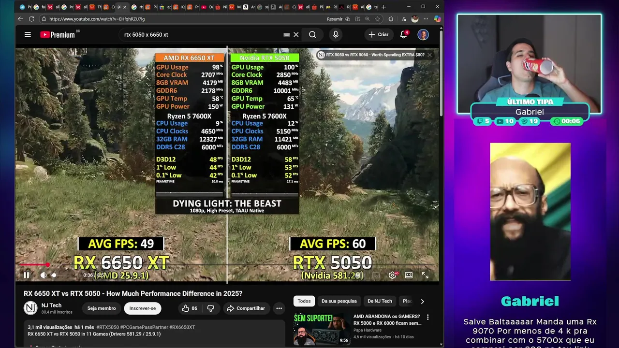
Task: Open Copilot sidebar icon
Action: pos(437,19)
